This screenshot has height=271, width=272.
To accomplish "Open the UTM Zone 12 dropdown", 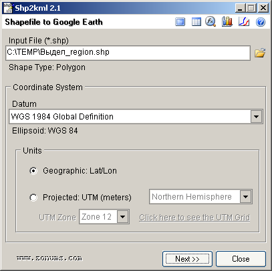I will (123, 217).
